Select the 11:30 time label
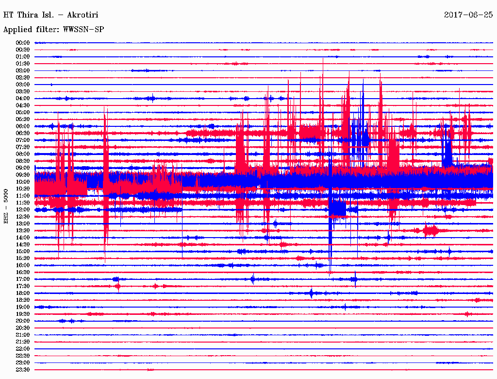 point(22,203)
